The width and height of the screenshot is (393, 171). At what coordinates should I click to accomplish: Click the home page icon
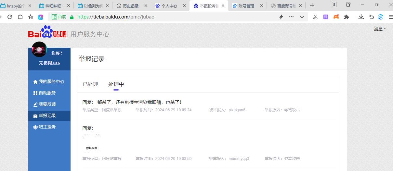tap(20, 17)
